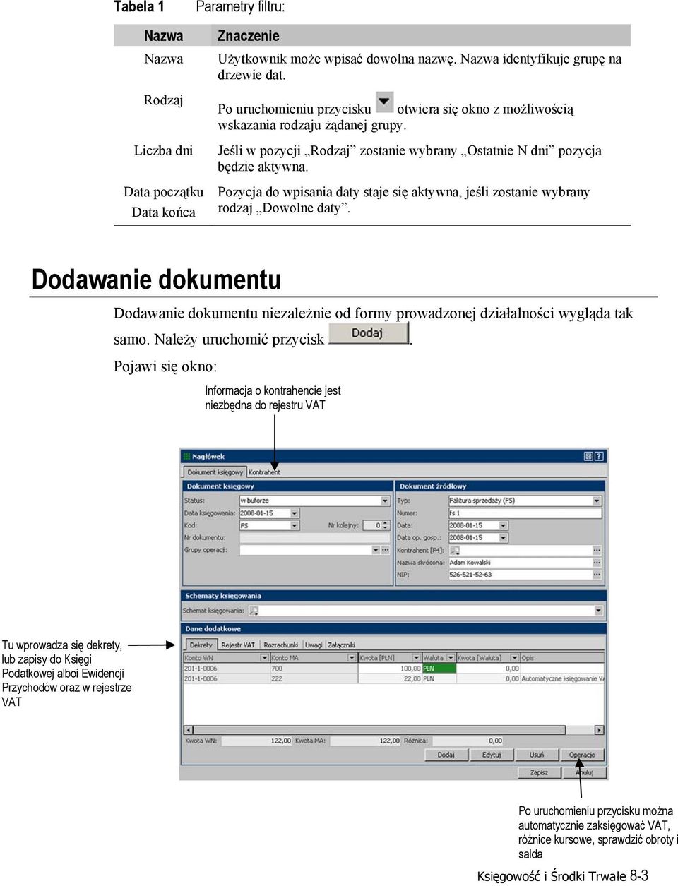678x886 pixels.
Task: Select the Dekrety tab
Action: tap(201, 645)
